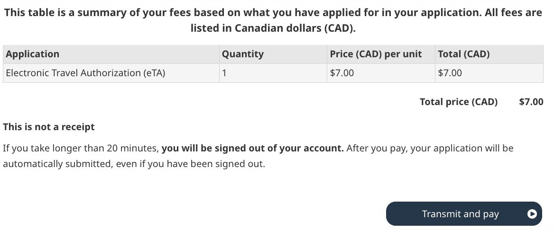
Task: Click the 'This is not a receipt' notice
Action: point(49,127)
